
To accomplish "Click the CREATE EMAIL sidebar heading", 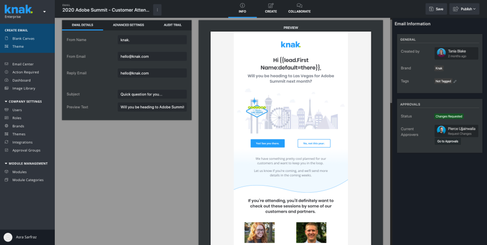I will point(16,30).
